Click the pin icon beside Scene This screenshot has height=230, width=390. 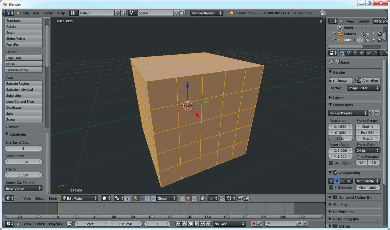tap(331, 62)
